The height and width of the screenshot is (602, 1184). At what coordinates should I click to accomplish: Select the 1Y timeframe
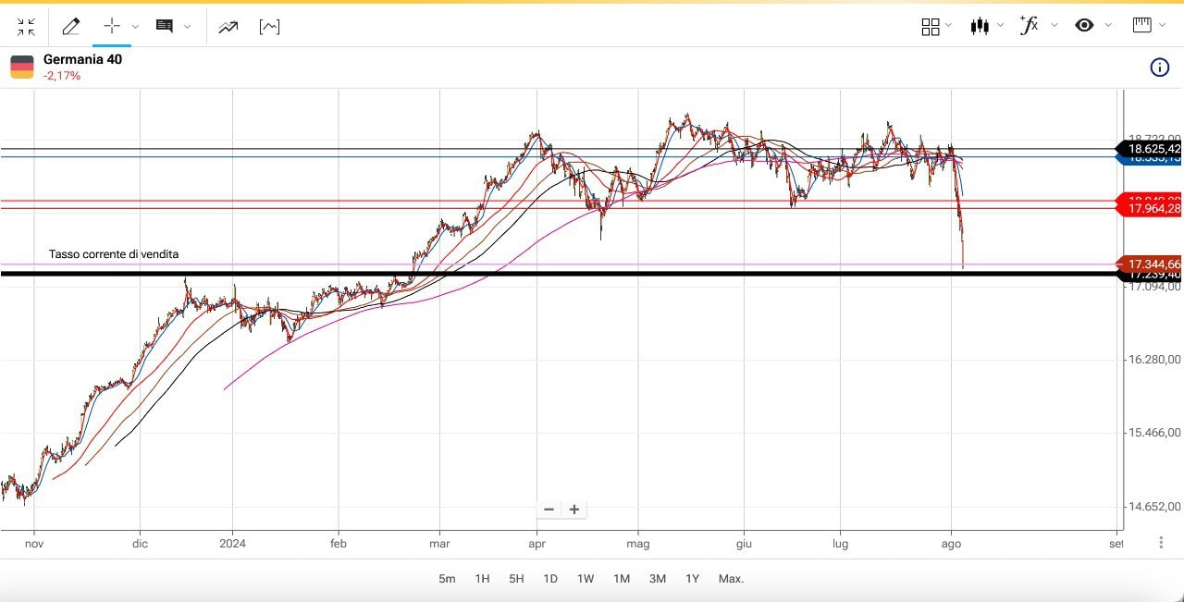point(692,579)
